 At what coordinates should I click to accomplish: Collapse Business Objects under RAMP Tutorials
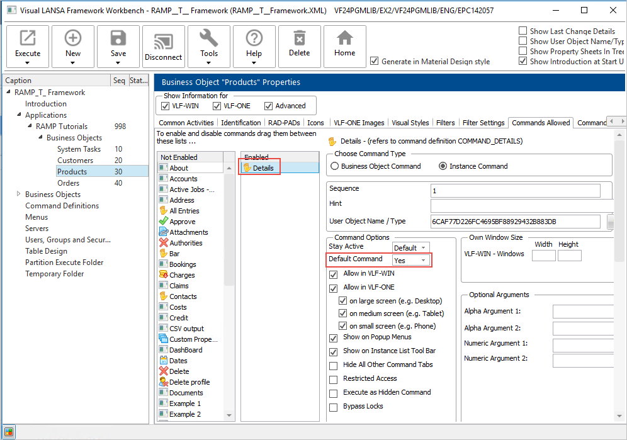tap(40, 137)
